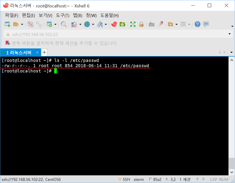Image resolution: width=235 pixels, height=183 pixels.
Task: Open the session folder icon
Action: [16, 24]
